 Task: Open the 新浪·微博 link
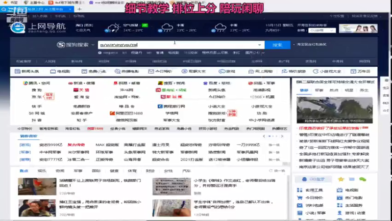tap(81, 83)
